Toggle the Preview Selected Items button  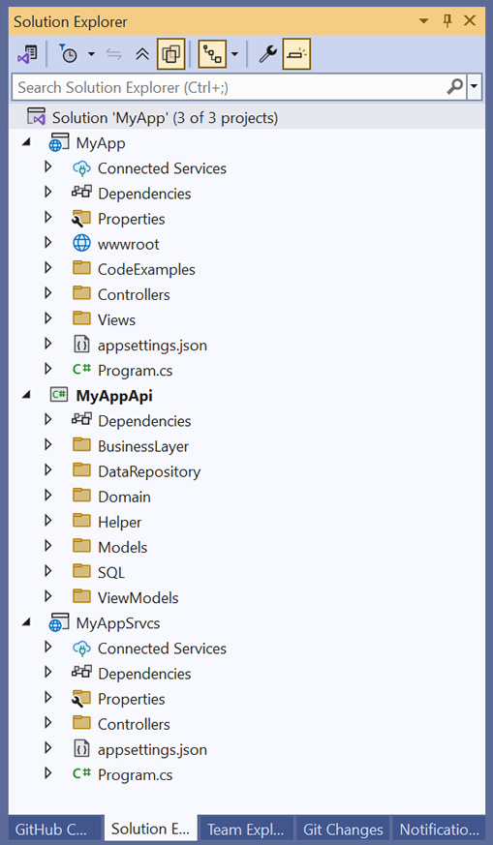(296, 54)
